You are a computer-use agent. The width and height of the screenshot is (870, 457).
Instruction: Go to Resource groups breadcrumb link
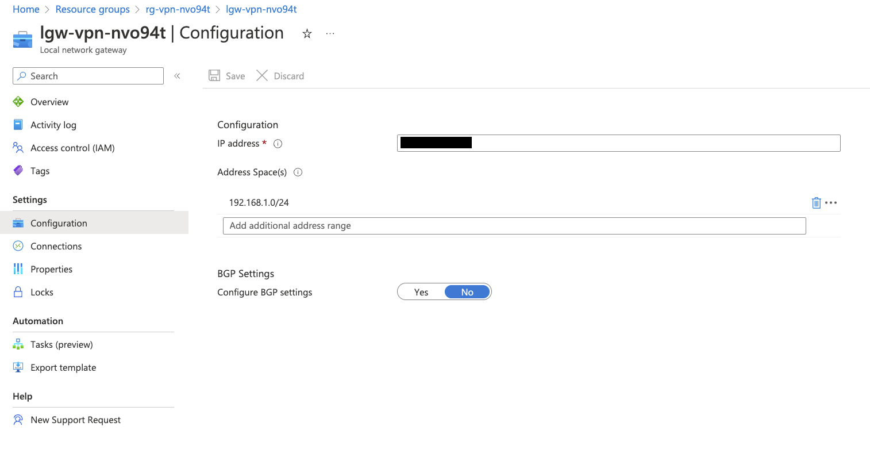click(x=93, y=9)
